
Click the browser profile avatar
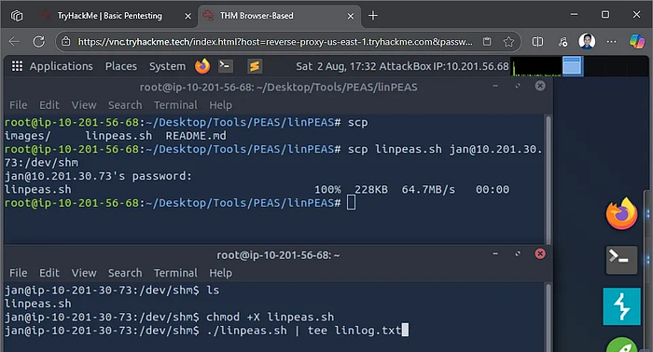click(x=587, y=42)
